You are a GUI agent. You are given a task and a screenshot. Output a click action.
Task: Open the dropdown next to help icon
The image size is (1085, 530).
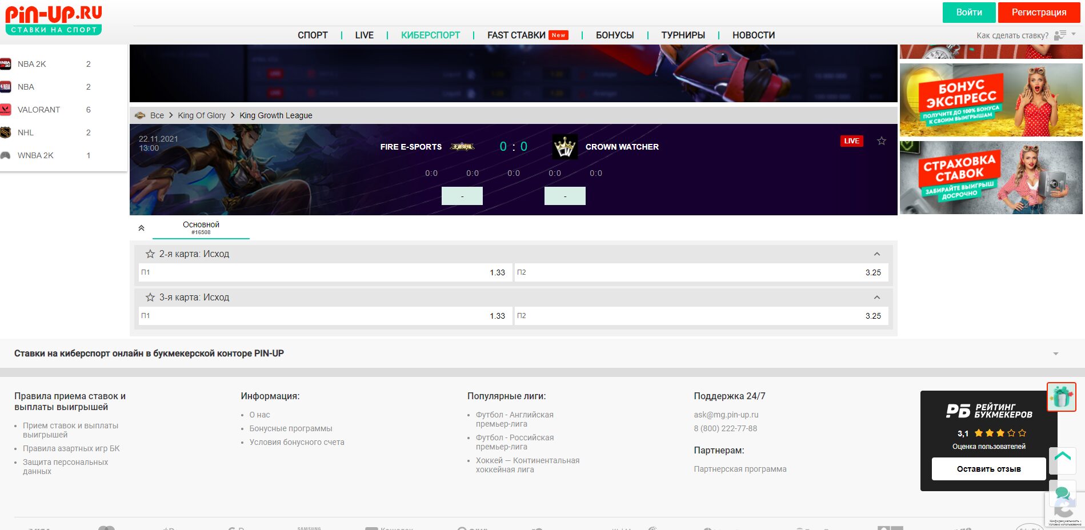pos(1074,34)
